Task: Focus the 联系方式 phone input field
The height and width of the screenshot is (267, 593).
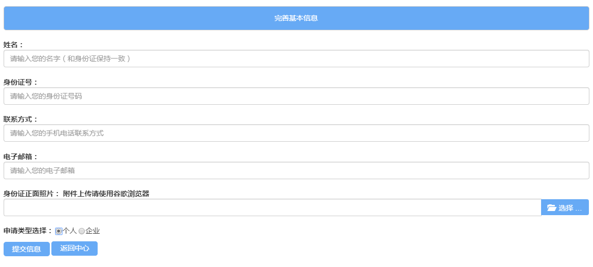Action: 296,133
